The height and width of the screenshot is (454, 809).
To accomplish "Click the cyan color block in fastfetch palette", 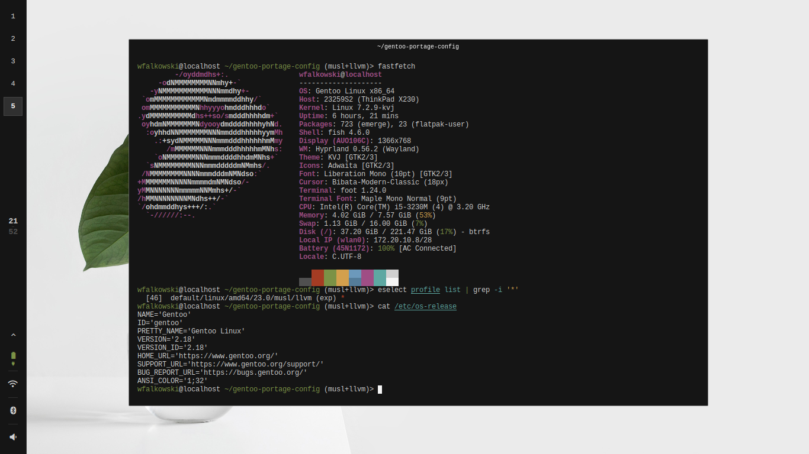I will (x=380, y=278).
